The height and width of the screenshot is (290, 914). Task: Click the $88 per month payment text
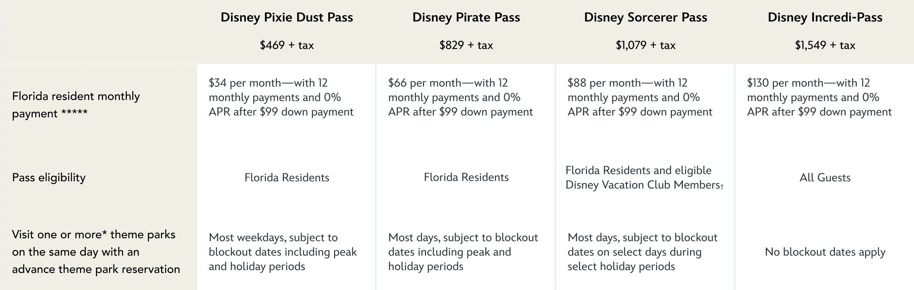pos(640,97)
